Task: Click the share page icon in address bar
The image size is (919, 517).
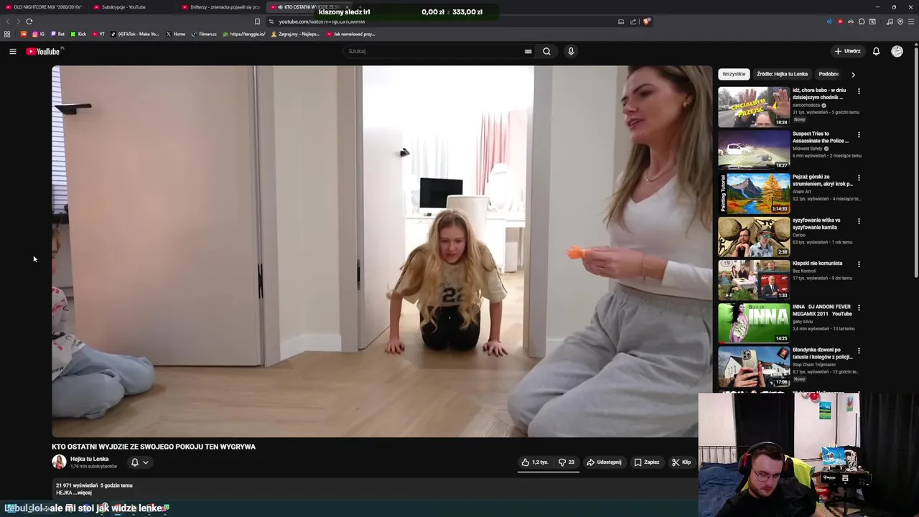Action: pyautogui.click(x=633, y=22)
